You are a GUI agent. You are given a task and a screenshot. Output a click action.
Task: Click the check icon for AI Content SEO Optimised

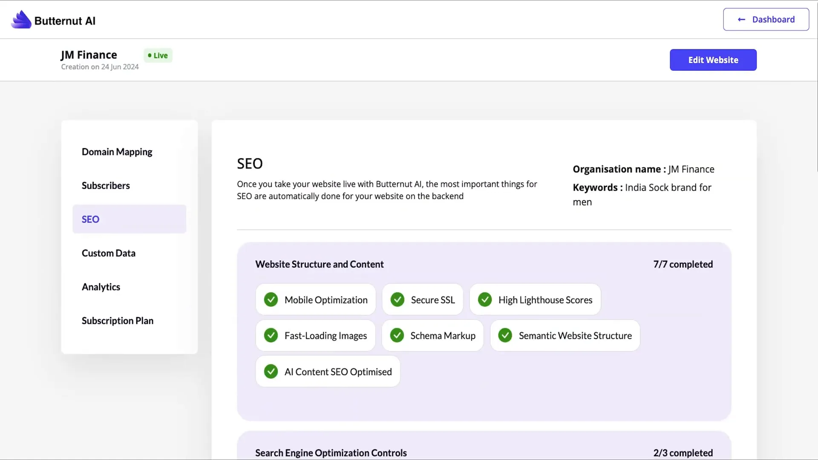point(271,371)
